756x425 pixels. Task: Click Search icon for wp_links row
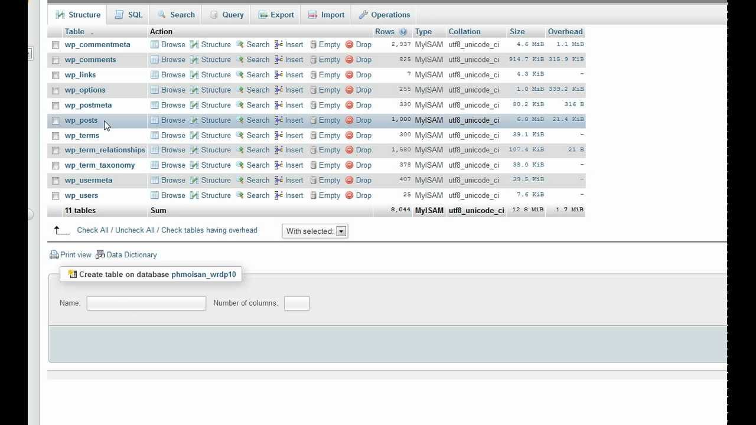240,75
